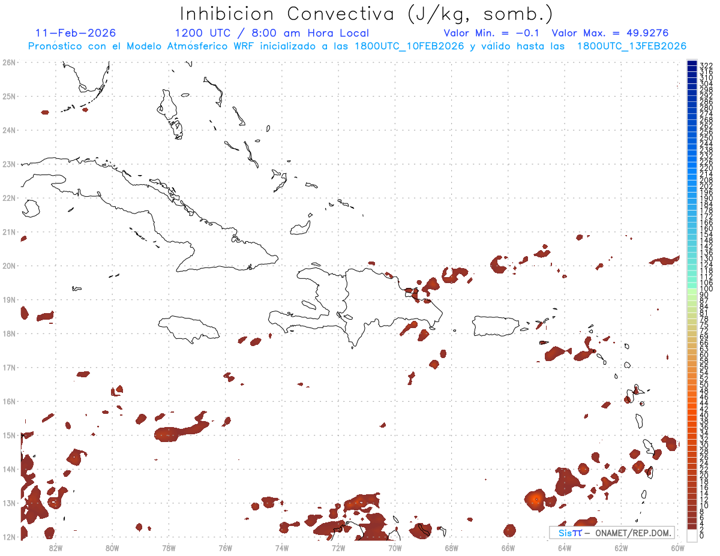Click the '12N' latitude label

click(9, 537)
